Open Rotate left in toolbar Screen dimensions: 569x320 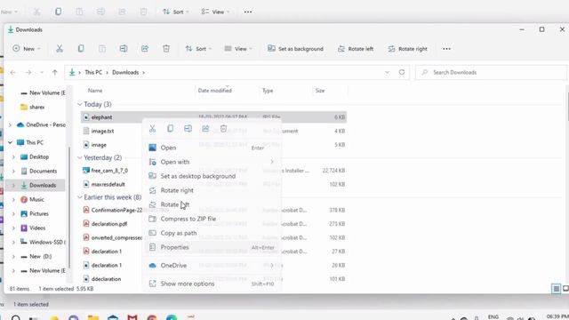(356, 49)
